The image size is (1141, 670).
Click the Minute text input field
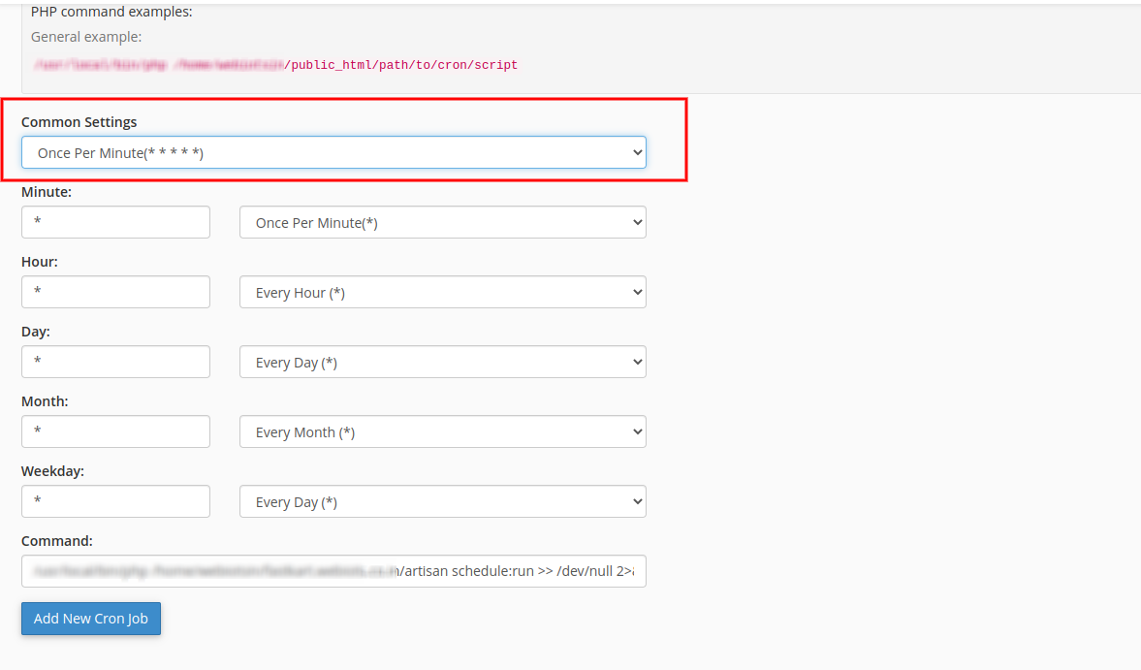click(115, 222)
